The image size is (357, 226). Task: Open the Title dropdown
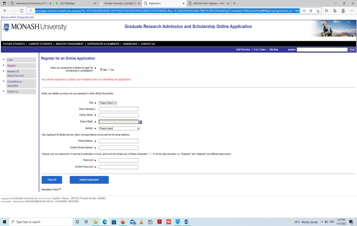108,103
